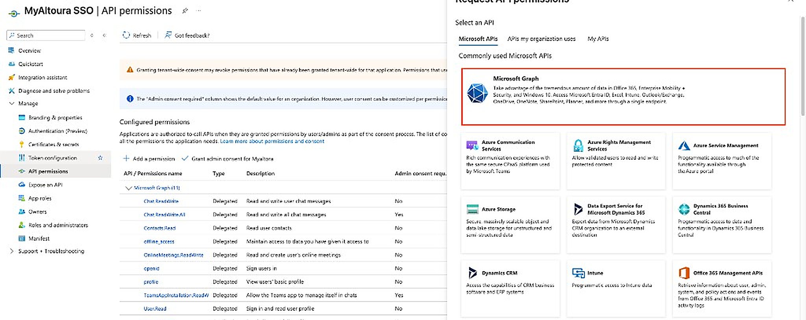This screenshot has width=806, height=320.
Task: Open the Quickstart cloud icon
Action: [x=11, y=64]
